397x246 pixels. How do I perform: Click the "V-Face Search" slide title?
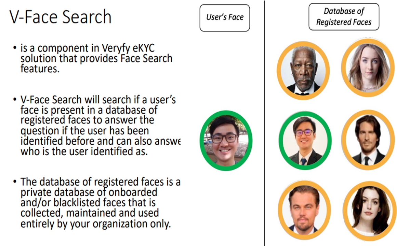point(61,17)
